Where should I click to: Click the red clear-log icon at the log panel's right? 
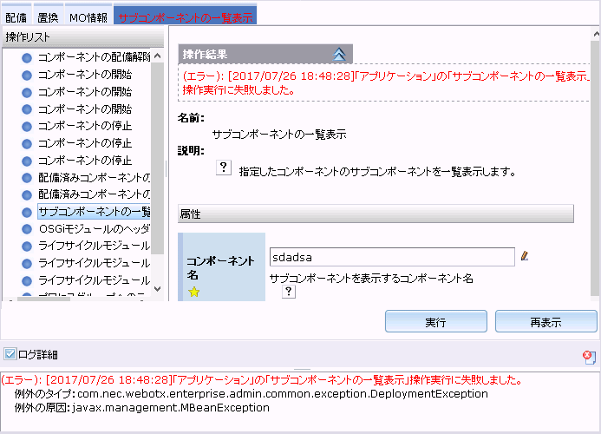[x=589, y=356]
